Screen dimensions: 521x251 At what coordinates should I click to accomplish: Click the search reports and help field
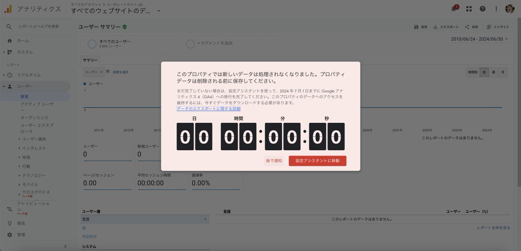tap(39, 26)
